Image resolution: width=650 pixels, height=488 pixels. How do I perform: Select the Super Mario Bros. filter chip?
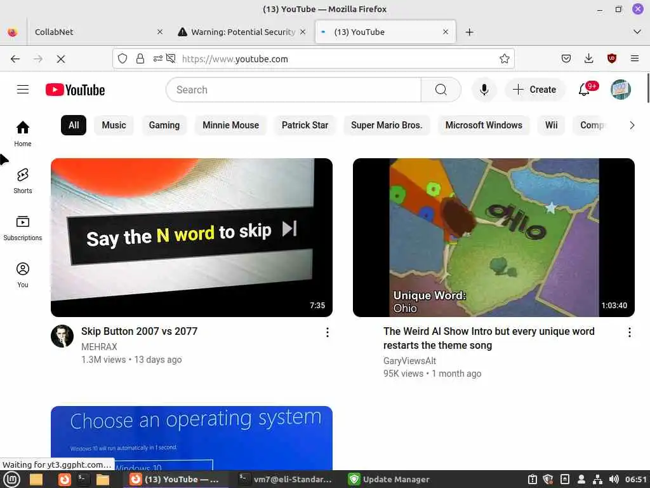tap(387, 125)
